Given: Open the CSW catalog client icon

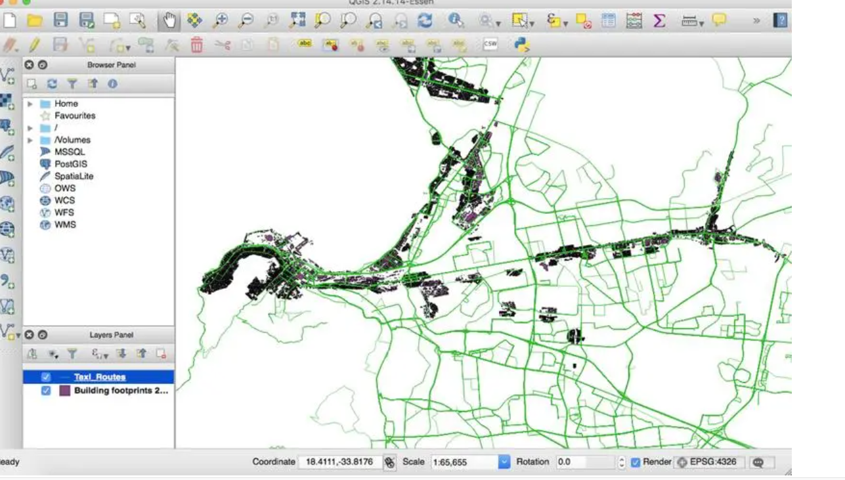Looking at the screenshot, I should [x=490, y=44].
